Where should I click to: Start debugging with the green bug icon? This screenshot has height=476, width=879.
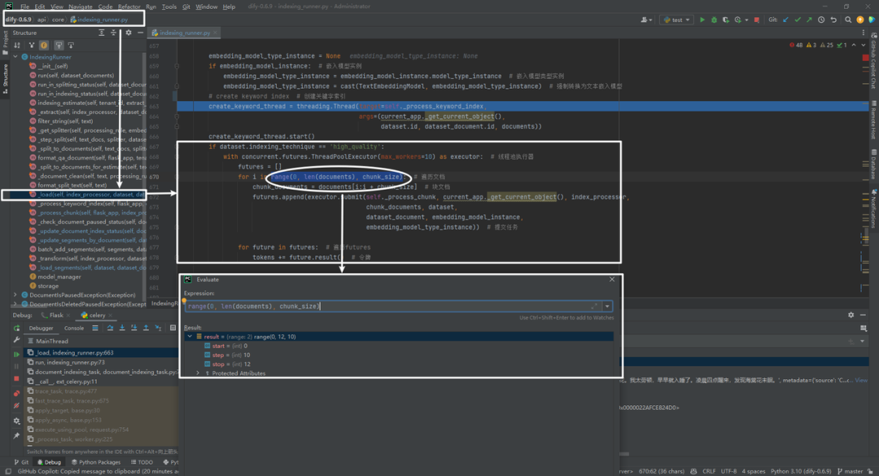click(x=714, y=20)
